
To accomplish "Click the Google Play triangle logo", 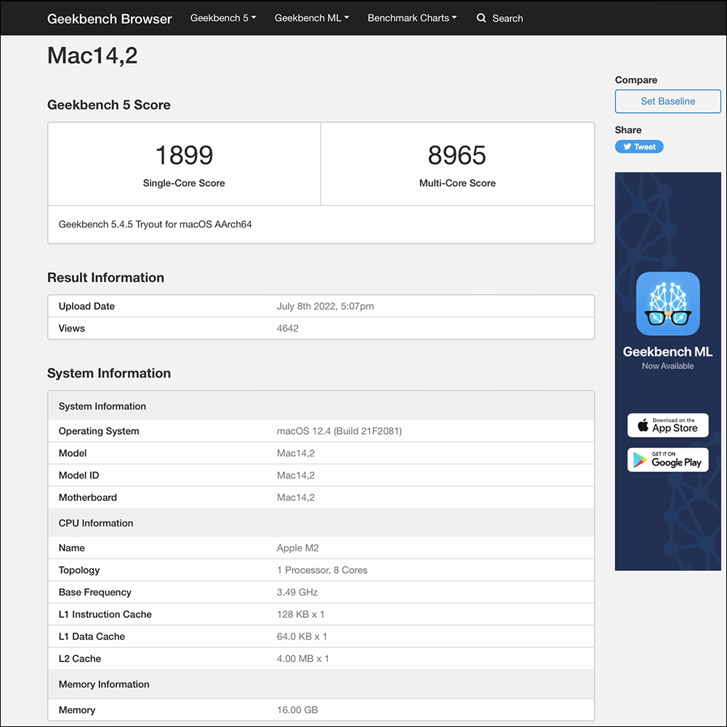I will tap(640, 459).
